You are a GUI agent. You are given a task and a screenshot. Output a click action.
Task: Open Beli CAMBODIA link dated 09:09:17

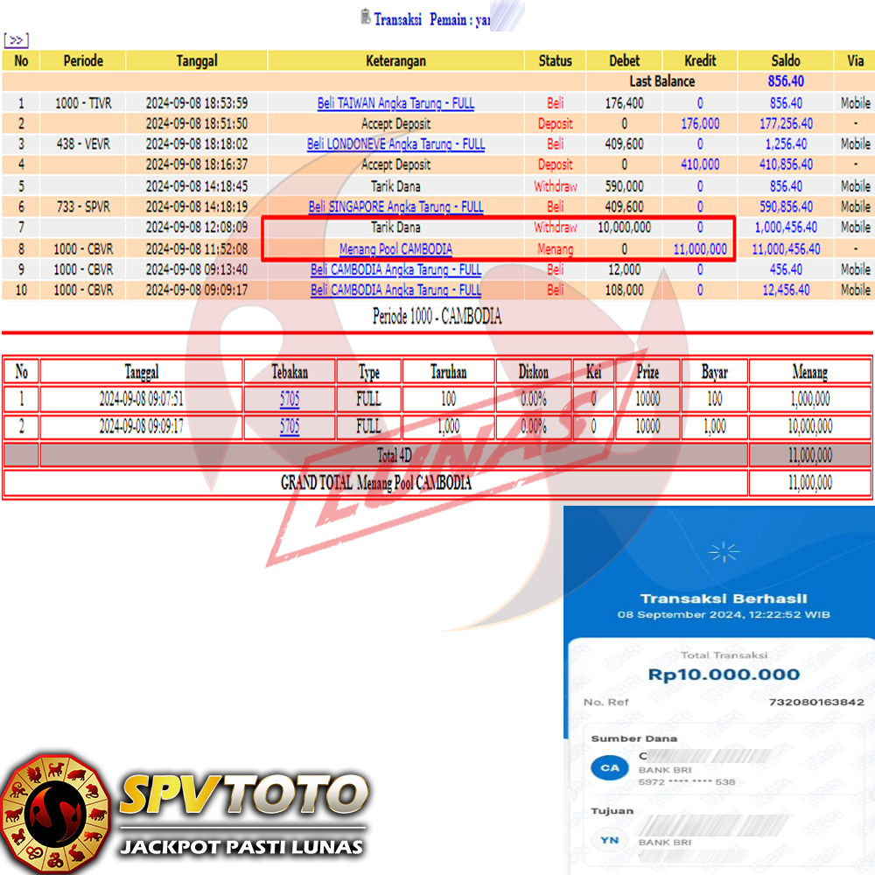[x=395, y=290]
